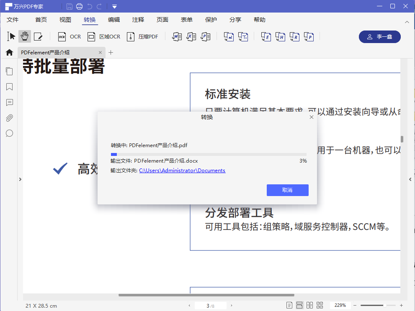Open the comments panel
This screenshot has width=415, height=311.
click(x=9, y=102)
